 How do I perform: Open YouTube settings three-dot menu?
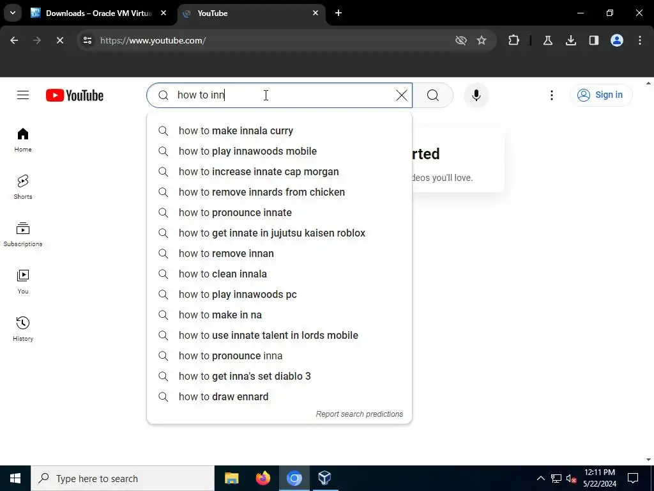pyautogui.click(x=551, y=95)
